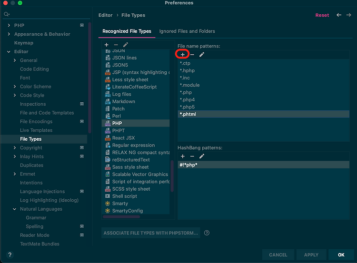Image resolution: width=357 pixels, height=263 pixels.
Task: Expand the Color Scheme node
Action: point(15,87)
